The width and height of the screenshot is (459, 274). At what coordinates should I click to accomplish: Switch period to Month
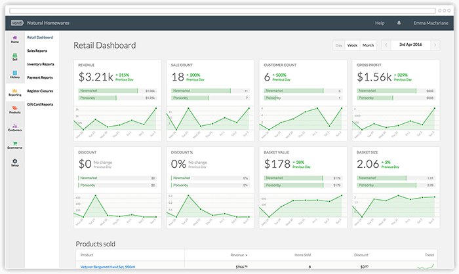tap(368, 45)
